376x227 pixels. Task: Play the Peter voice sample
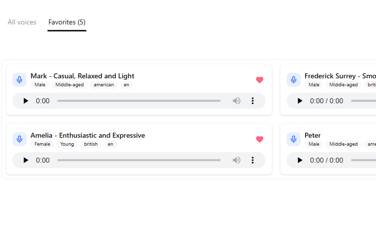300,160
